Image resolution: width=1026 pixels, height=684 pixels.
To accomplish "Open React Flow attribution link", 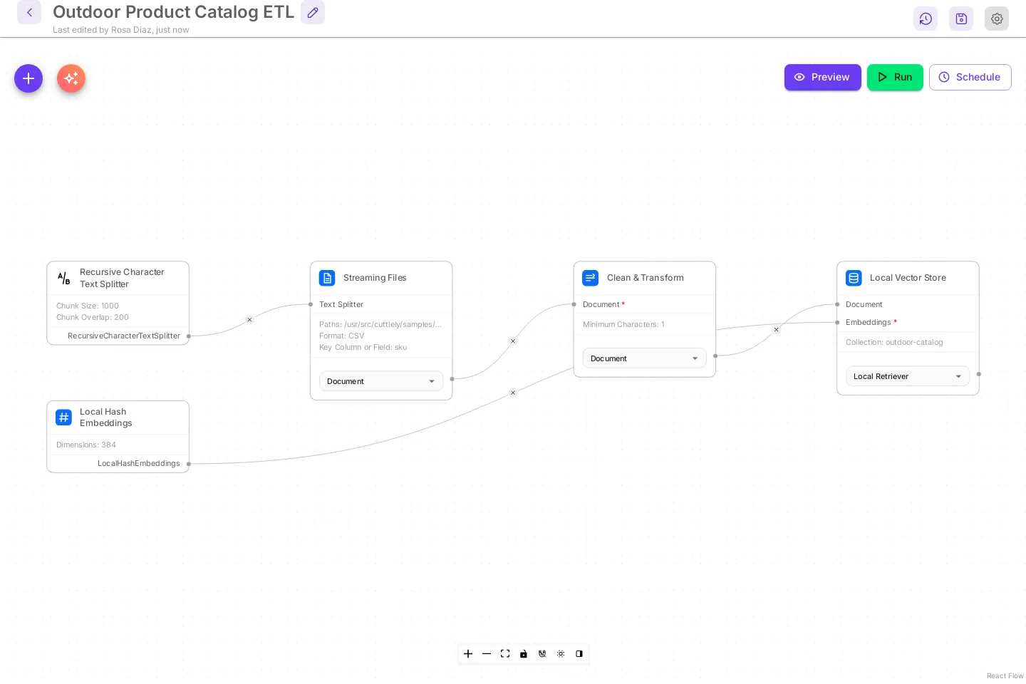I will click(1005, 675).
